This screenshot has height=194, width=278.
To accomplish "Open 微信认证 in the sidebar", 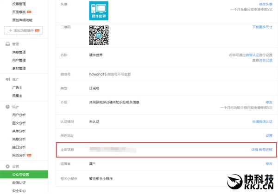I will coord(19,183).
